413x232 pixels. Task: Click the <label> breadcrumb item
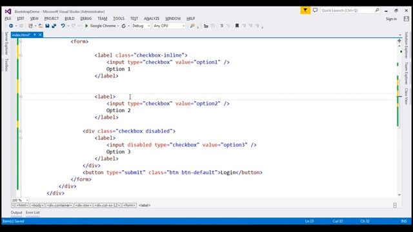click(x=145, y=205)
